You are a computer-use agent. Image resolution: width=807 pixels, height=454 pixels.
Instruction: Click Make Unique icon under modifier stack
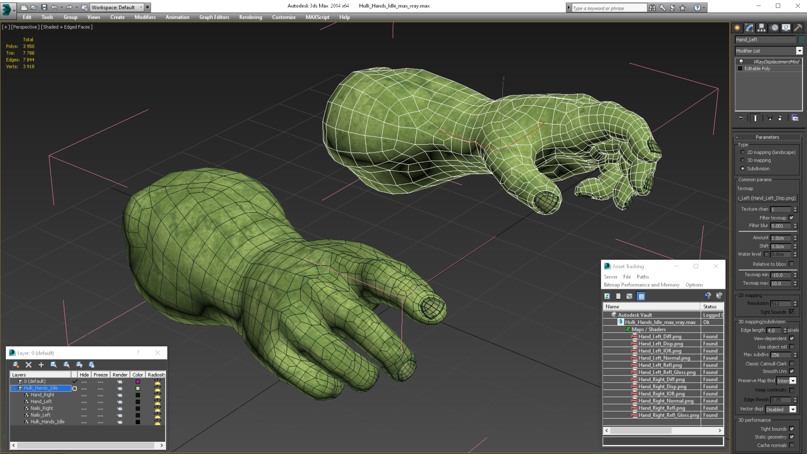[770, 118]
